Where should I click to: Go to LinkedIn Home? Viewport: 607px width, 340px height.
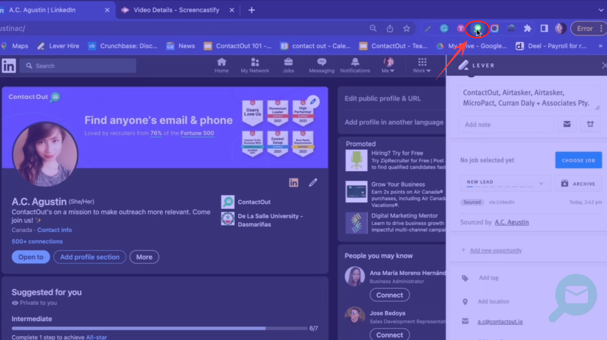pyautogui.click(x=221, y=65)
